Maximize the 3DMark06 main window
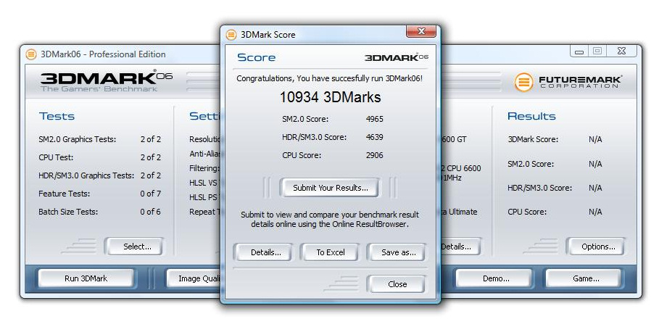The height and width of the screenshot is (327, 659). (597, 51)
